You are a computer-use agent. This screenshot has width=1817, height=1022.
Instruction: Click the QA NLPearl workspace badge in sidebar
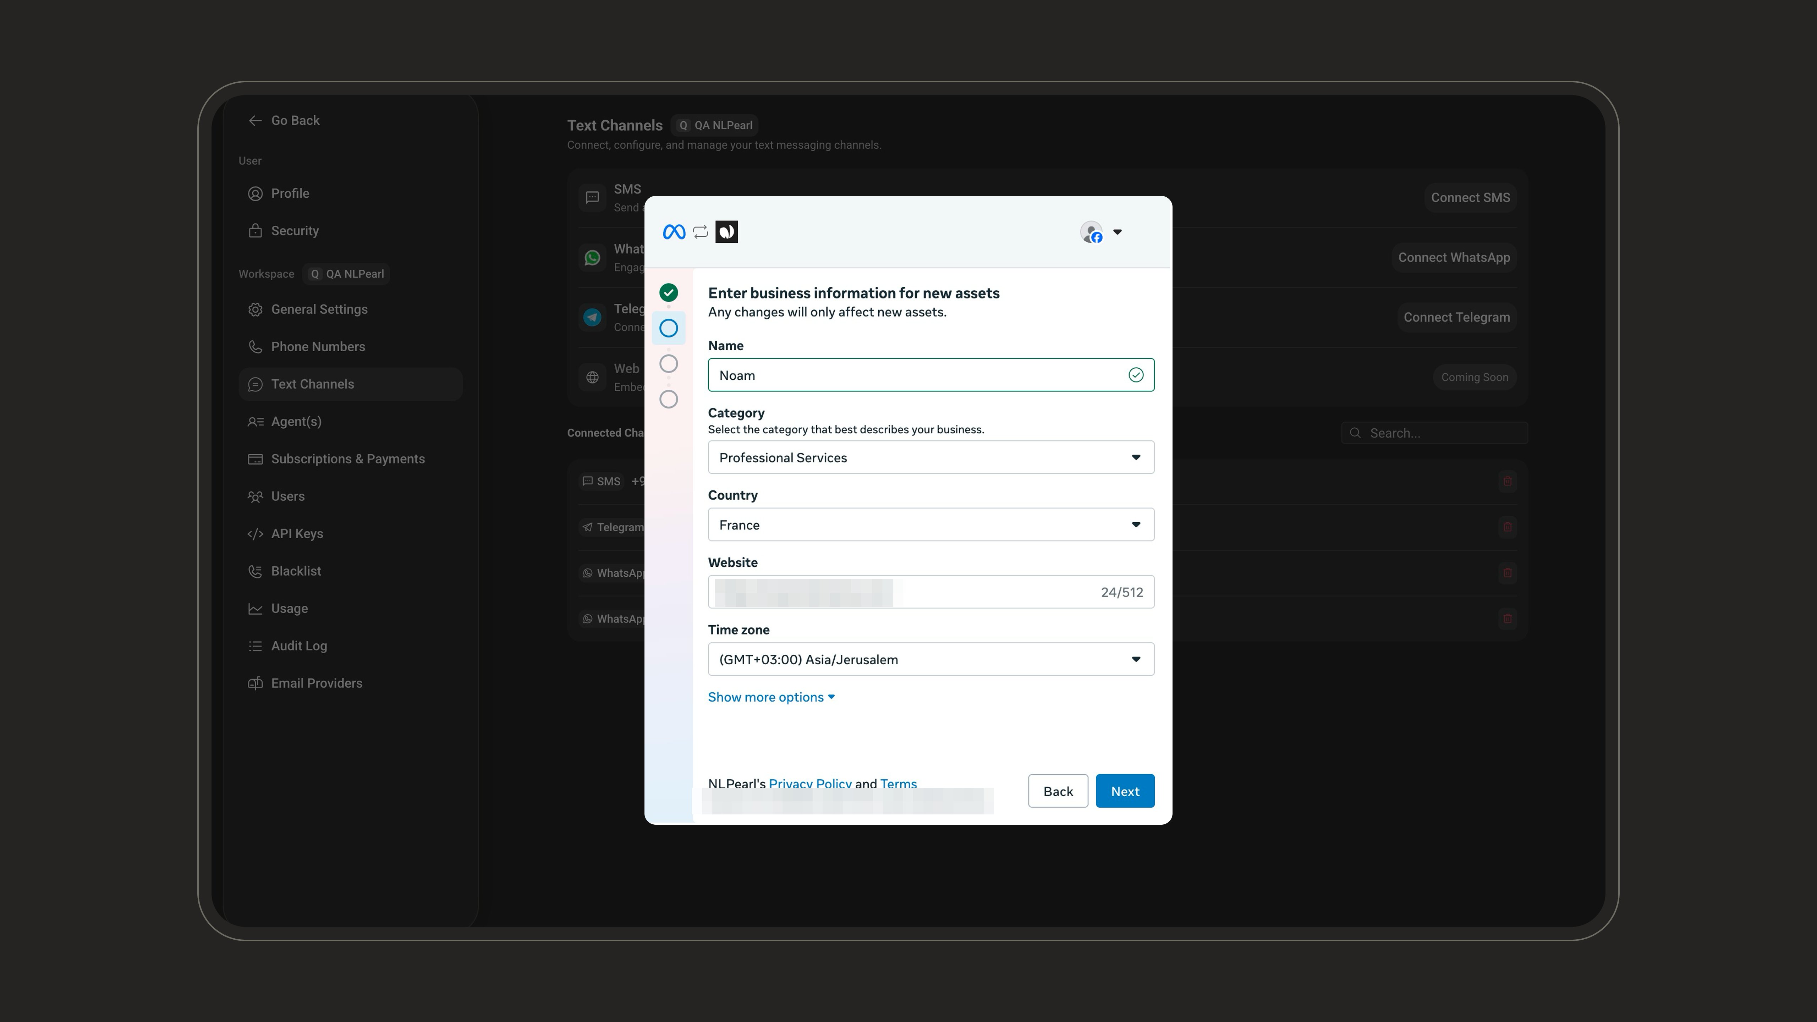coord(347,274)
